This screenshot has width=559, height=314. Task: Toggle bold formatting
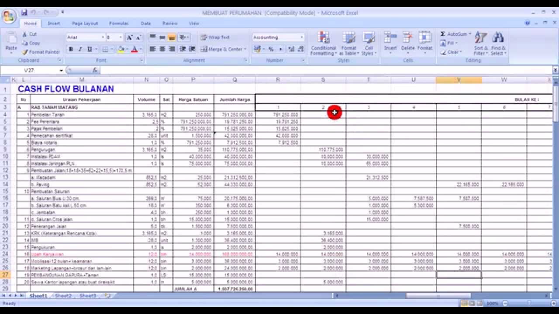[71, 49]
